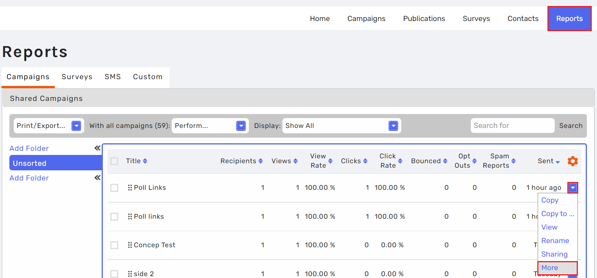
Task: Sort by Clicks column arrows
Action: 365,161
